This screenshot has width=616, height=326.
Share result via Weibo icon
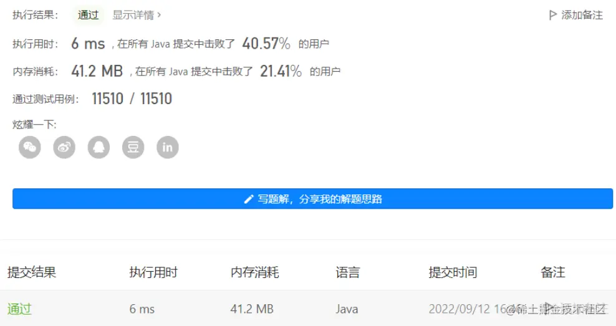(64, 147)
